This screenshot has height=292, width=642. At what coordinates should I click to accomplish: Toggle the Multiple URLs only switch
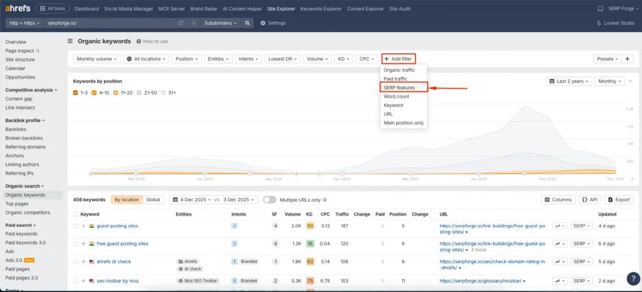coord(270,200)
